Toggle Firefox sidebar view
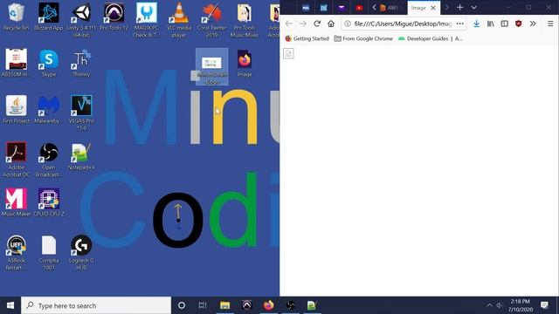 pyautogui.click(x=505, y=24)
